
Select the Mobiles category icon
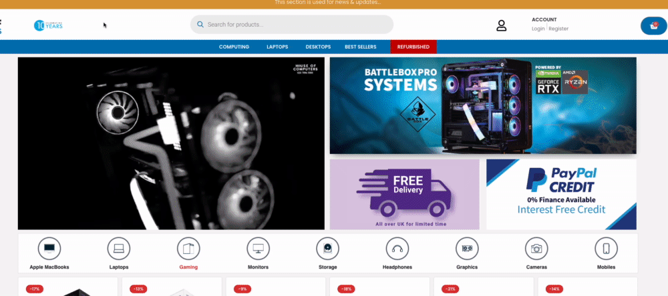(x=607, y=249)
